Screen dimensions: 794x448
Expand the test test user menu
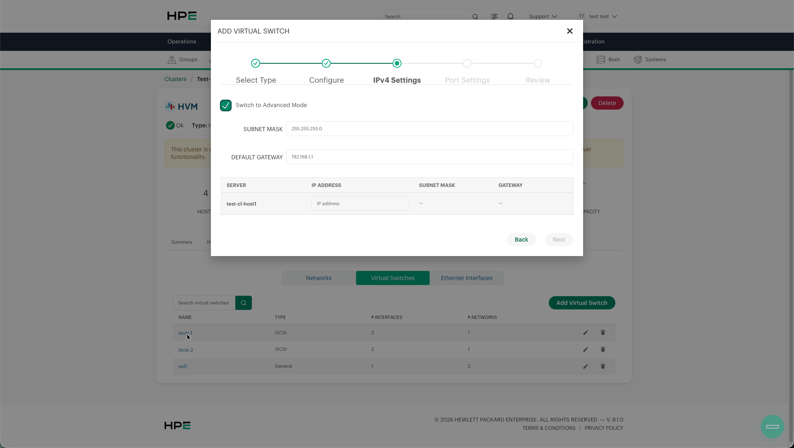point(603,17)
